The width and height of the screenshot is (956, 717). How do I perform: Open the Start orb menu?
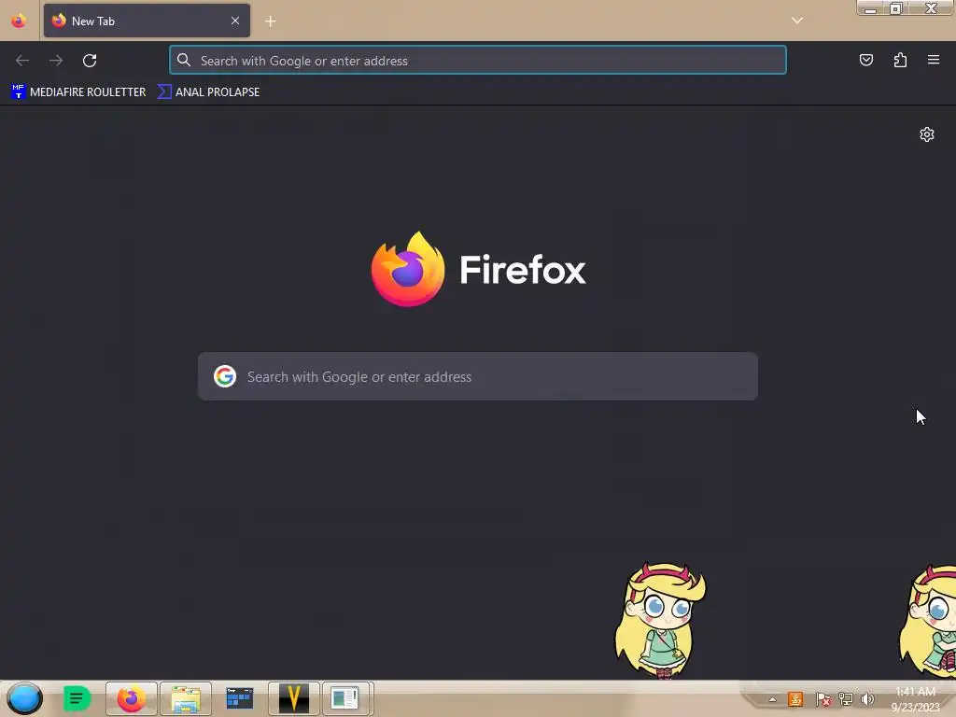point(24,698)
